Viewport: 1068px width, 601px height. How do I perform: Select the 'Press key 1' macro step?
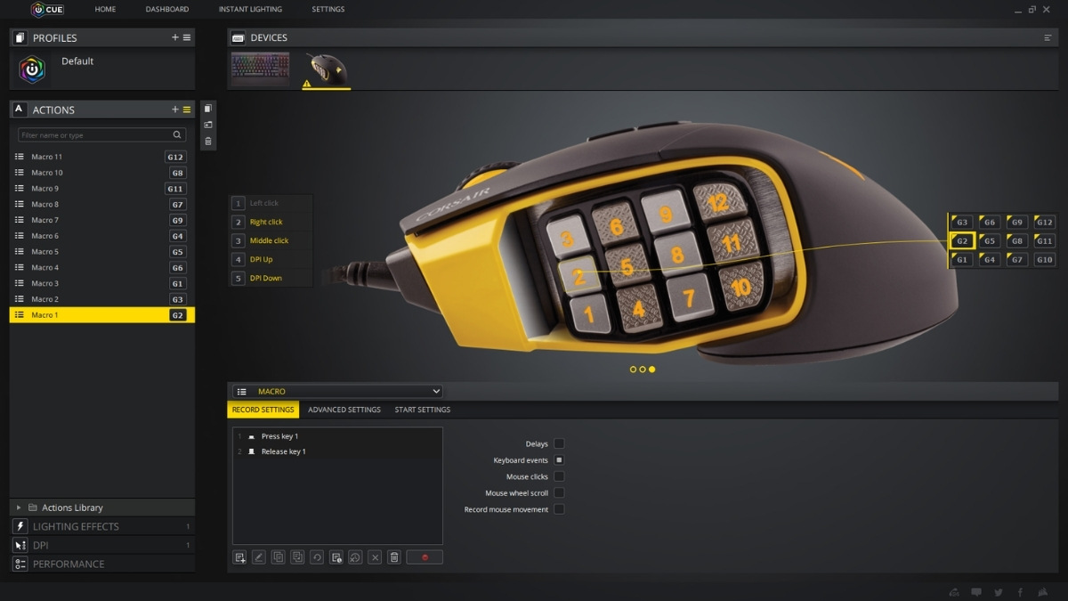[337, 436]
